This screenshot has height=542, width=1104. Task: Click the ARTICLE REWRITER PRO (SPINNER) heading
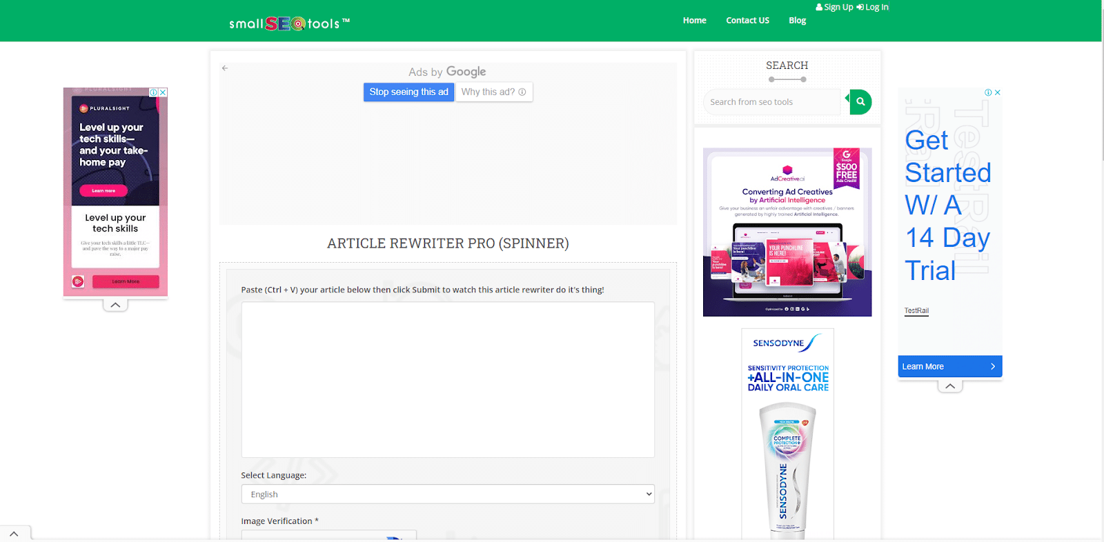pos(448,243)
